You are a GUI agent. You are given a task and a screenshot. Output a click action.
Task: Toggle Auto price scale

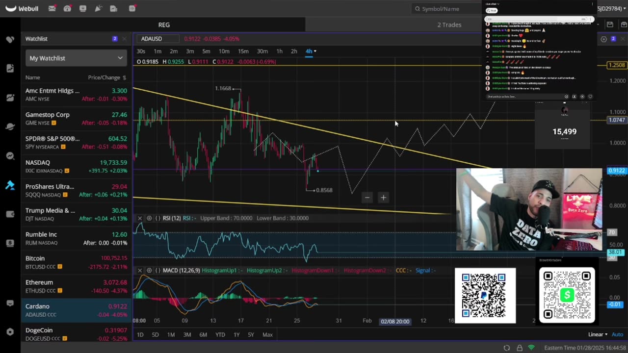[617, 334]
